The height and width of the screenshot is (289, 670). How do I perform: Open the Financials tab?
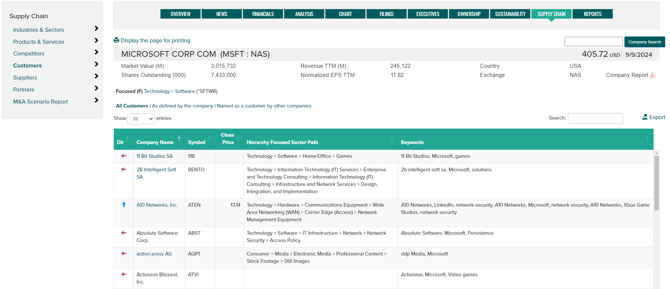(263, 14)
